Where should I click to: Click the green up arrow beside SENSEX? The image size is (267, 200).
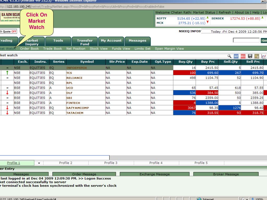[262, 17]
